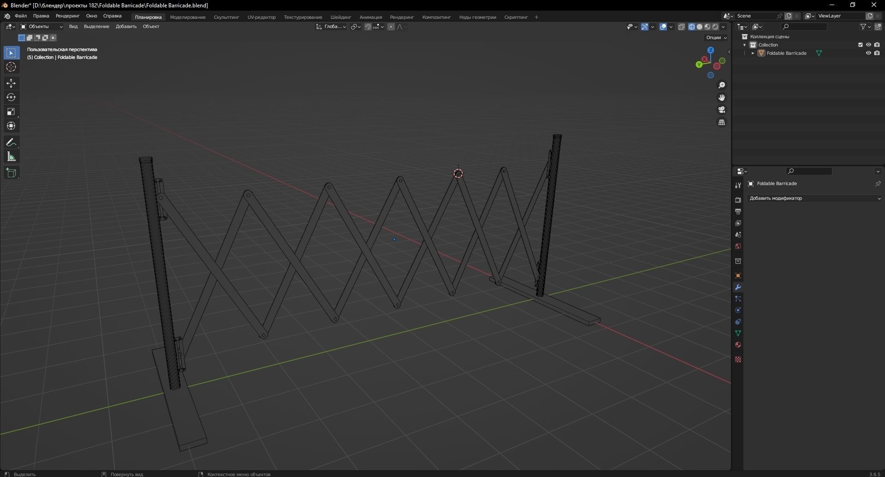Open outliner filter dropdown
885x477 pixels.
pyautogui.click(x=865, y=27)
